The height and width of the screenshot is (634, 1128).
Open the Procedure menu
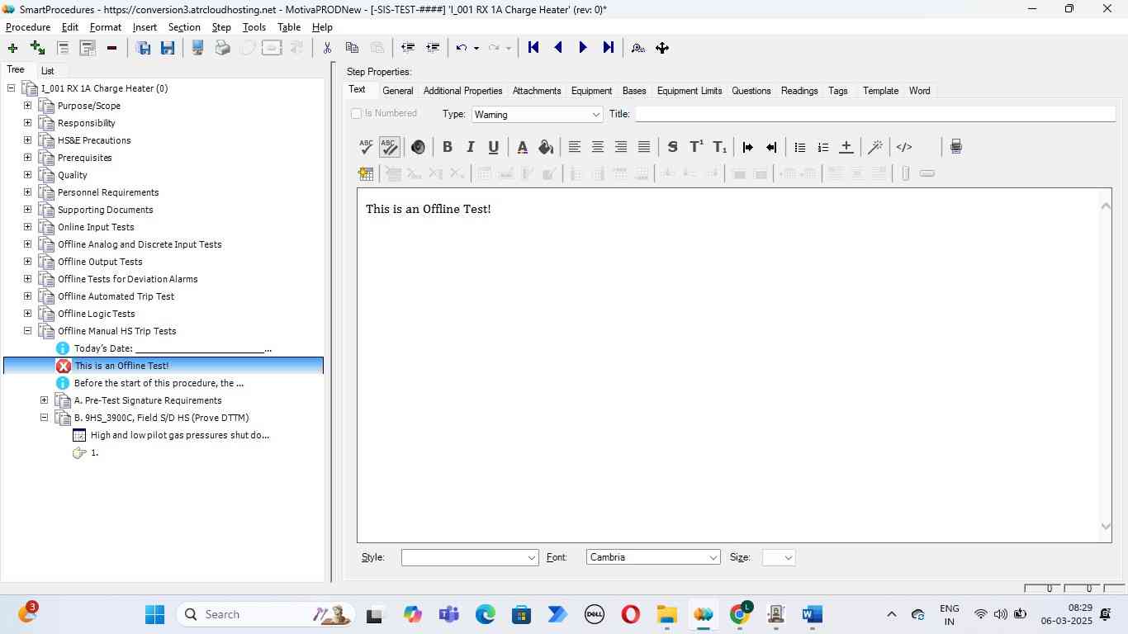coord(28,27)
